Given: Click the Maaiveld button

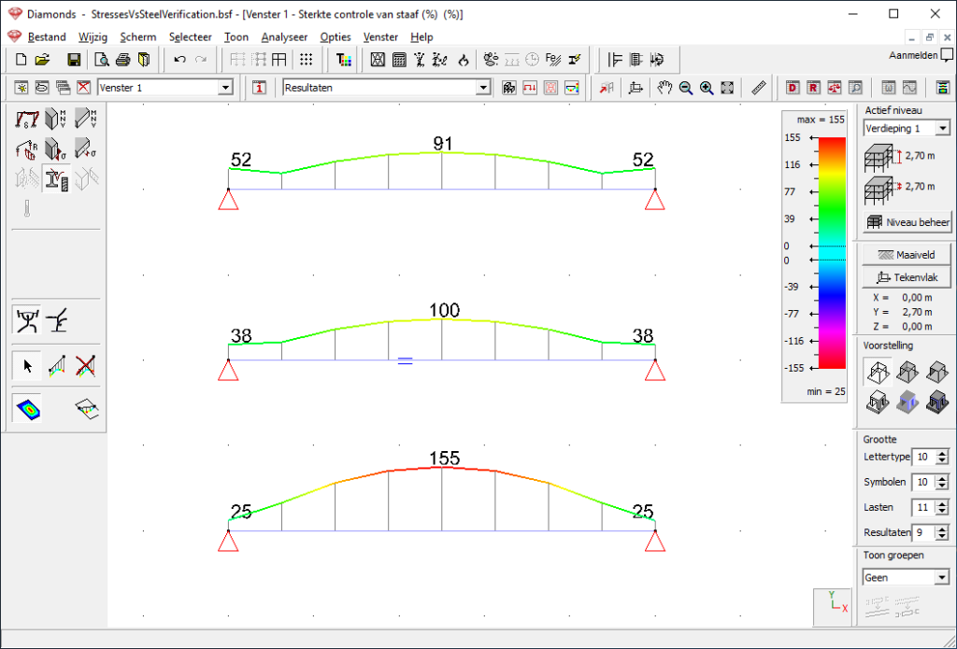Looking at the screenshot, I should click(907, 255).
